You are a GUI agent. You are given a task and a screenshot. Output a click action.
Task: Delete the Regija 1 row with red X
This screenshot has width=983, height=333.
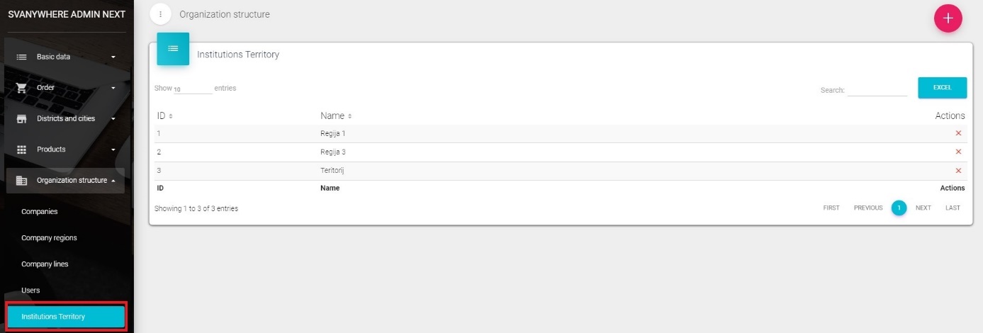tap(958, 133)
